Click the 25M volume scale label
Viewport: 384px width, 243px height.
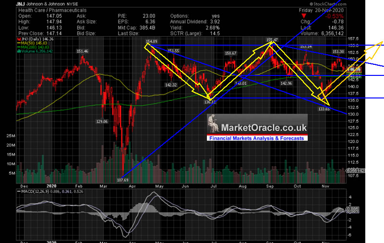pos(12,136)
